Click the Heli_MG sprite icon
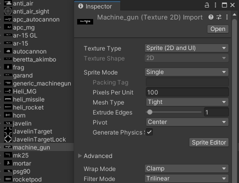This screenshot has height=183, width=239. 8,91
